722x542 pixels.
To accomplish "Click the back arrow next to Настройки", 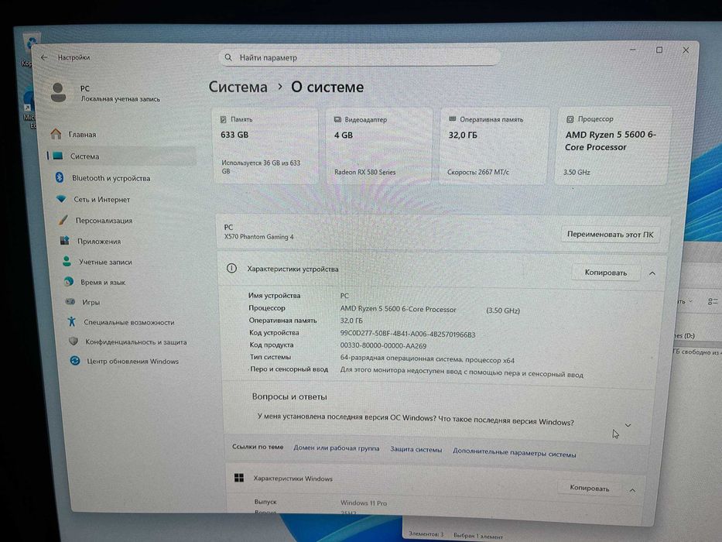I will tap(44, 57).
